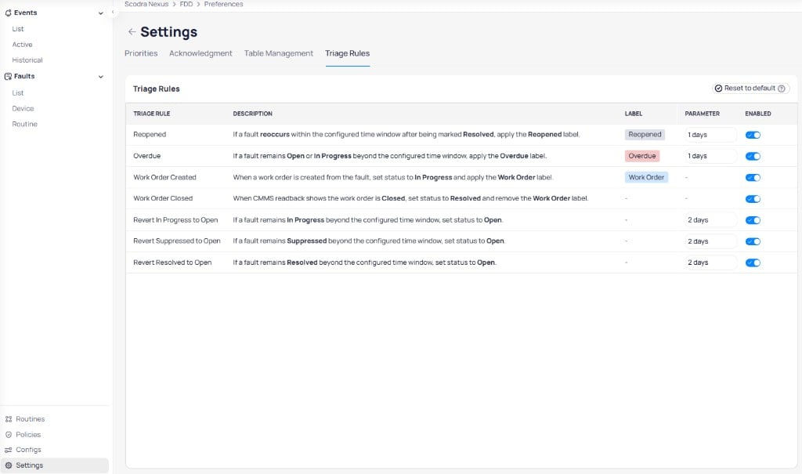Open Historical events in sidebar
Viewport: 802px width, 474px height.
27,60
